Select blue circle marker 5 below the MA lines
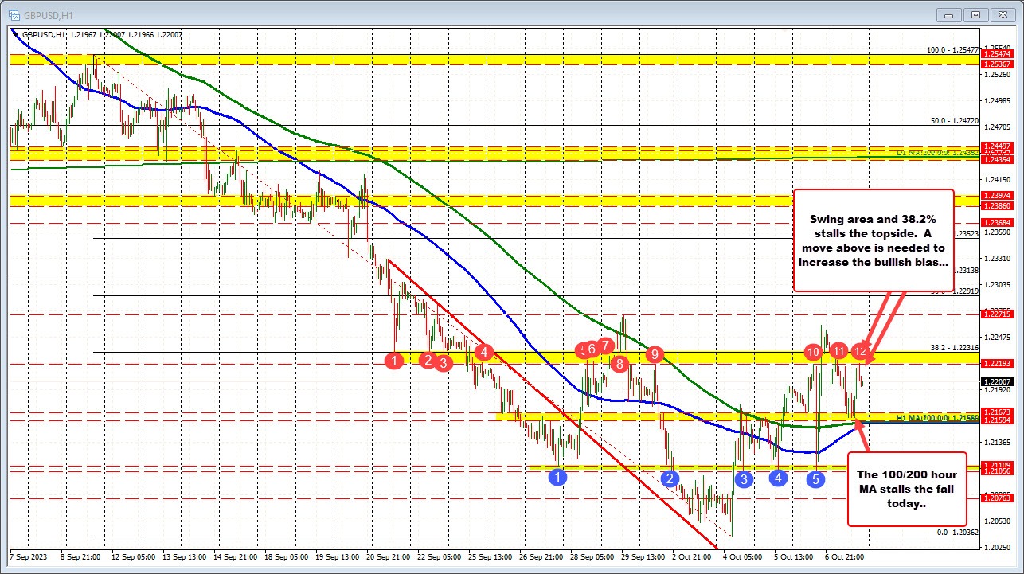The image size is (1024, 574). 815,478
